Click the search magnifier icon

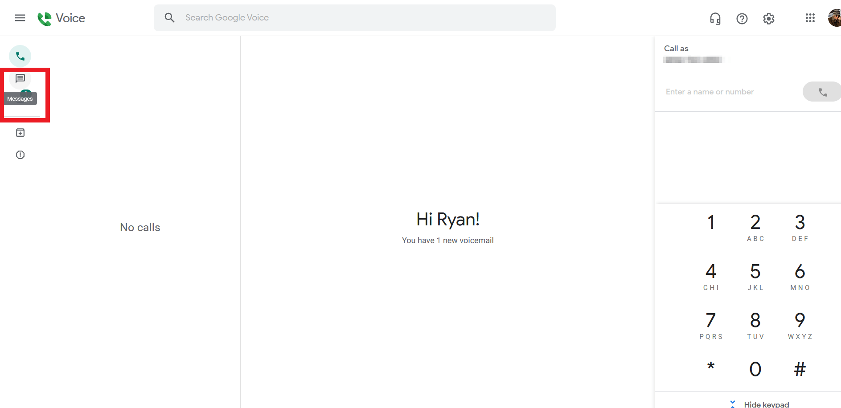169,17
